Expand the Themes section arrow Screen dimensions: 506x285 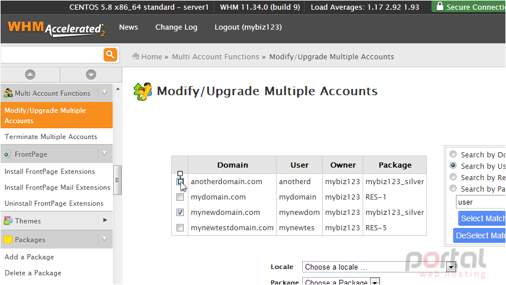click(x=105, y=220)
